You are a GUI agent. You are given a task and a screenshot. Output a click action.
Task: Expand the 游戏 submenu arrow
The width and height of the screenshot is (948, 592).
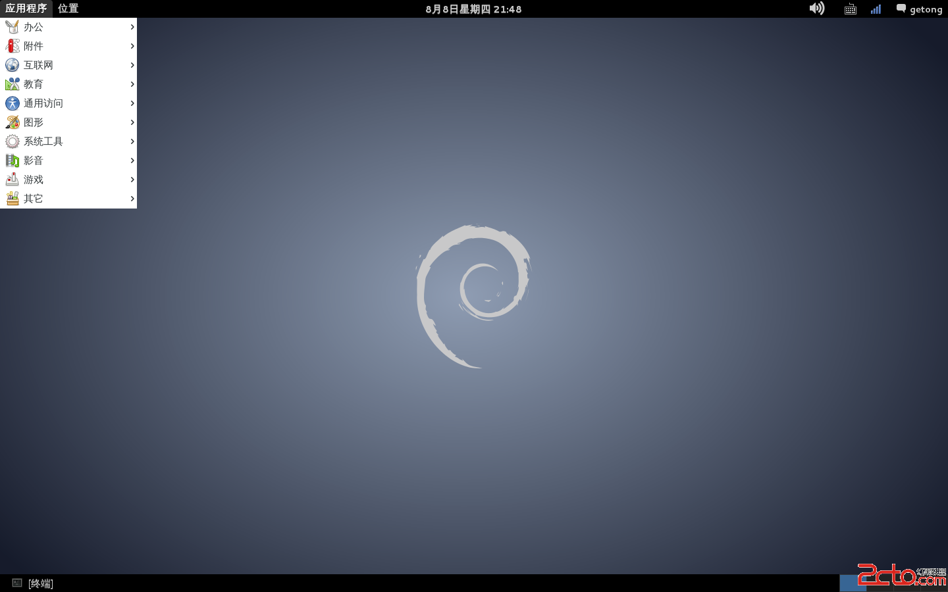(x=132, y=180)
